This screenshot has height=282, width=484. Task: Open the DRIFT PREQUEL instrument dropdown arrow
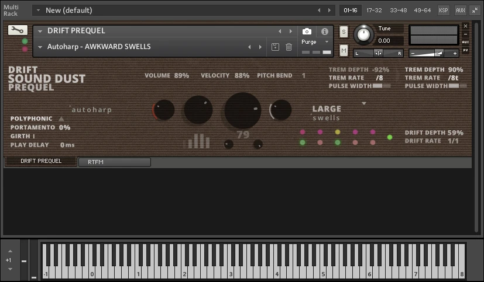pyautogui.click(x=40, y=31)
